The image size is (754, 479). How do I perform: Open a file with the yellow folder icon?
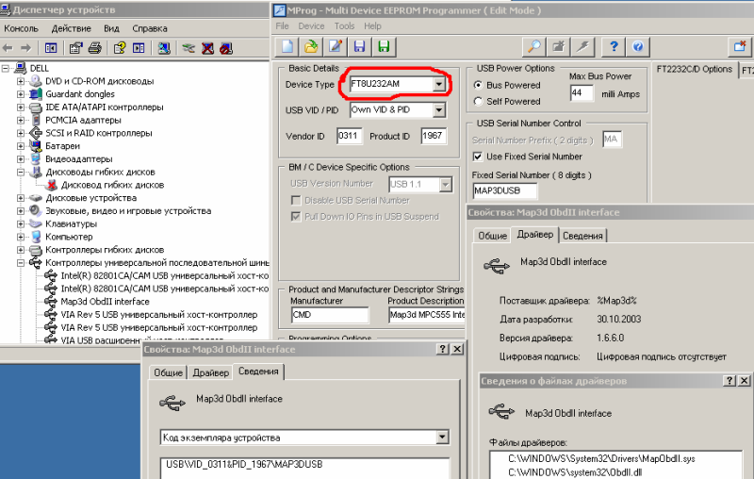coord(311,46)
